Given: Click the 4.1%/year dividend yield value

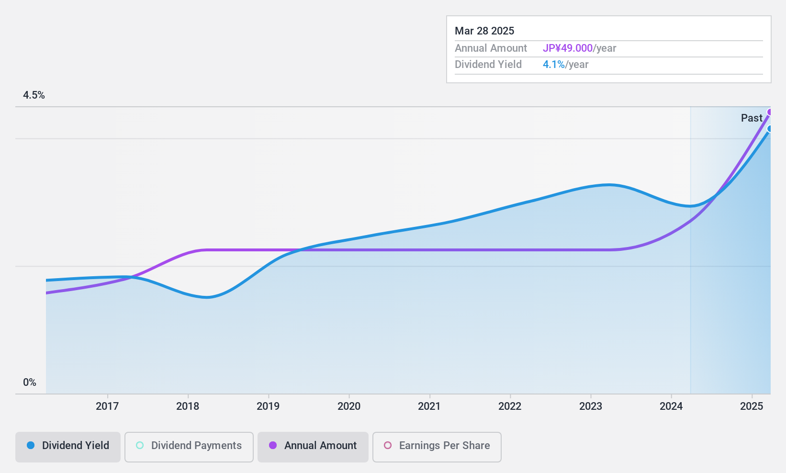Looking at the screenshot, I should pos(565,65).
